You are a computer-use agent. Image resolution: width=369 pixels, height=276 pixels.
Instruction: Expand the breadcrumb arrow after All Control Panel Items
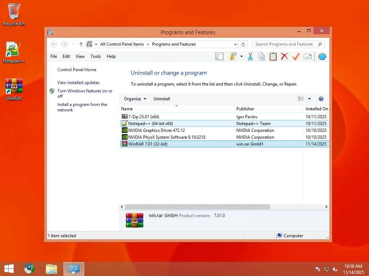click(148, 44)
